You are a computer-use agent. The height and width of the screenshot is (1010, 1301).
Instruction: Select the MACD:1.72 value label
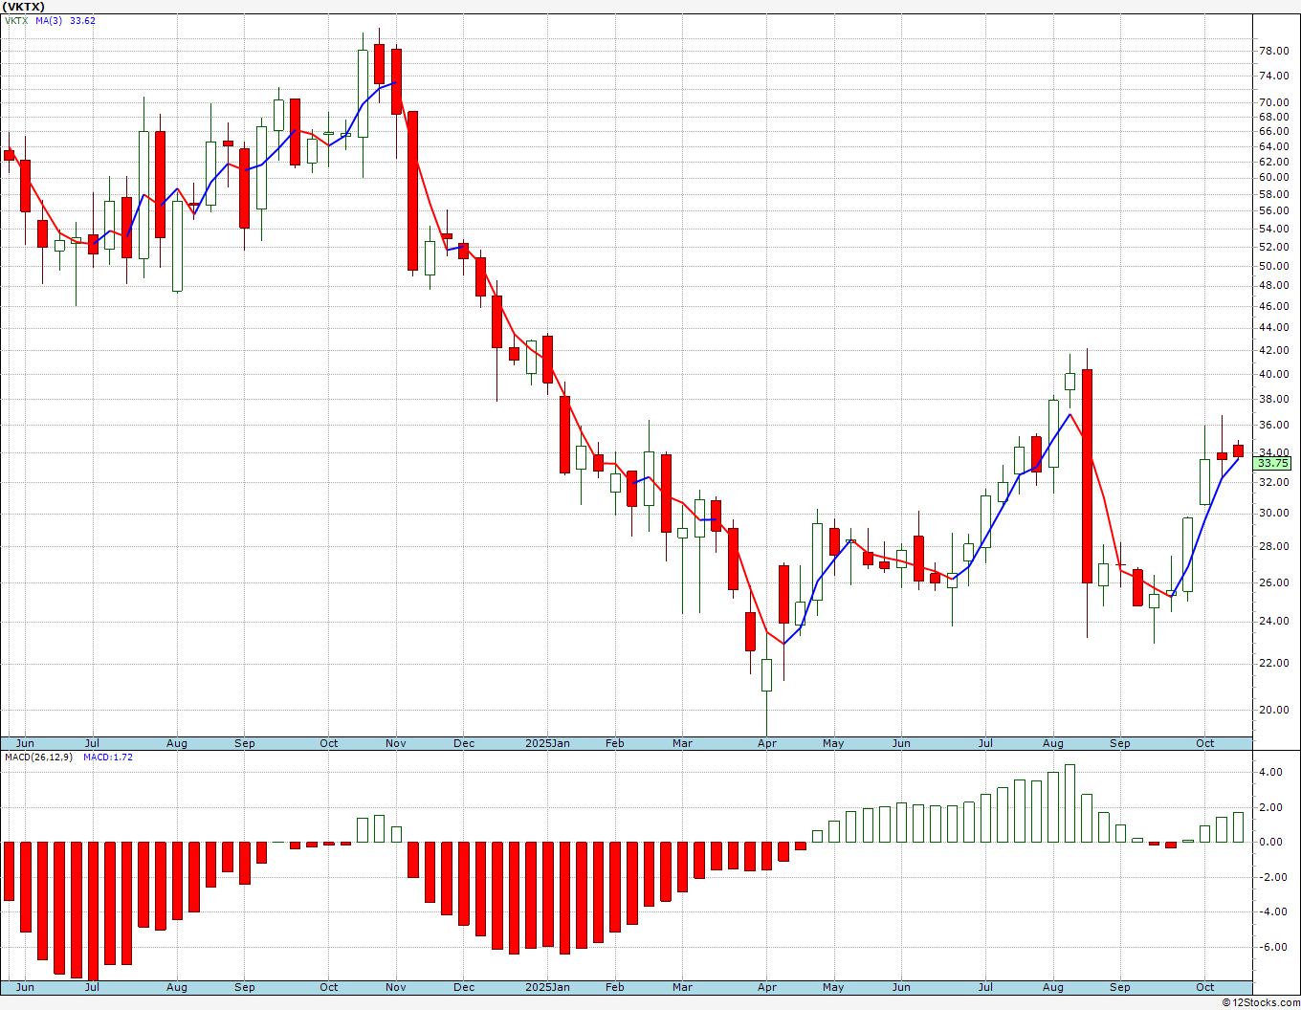point(108,757)
